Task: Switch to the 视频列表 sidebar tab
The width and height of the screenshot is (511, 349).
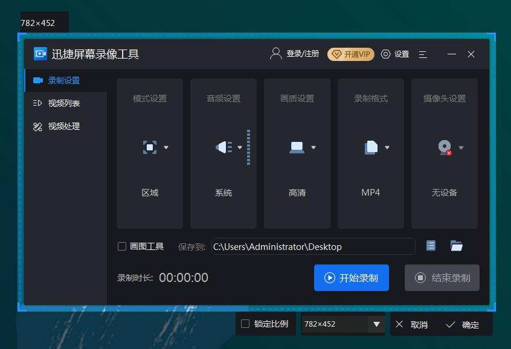Action: (66, 103)
